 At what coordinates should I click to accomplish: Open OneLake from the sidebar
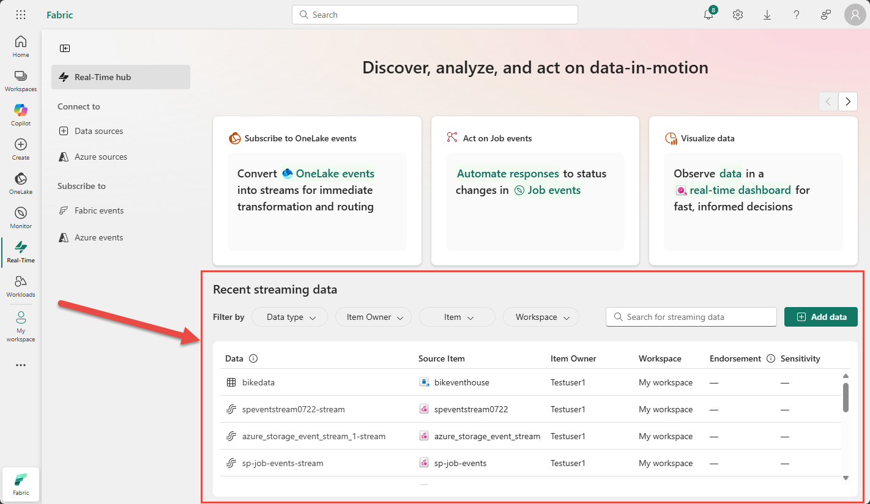click(21, 182)
